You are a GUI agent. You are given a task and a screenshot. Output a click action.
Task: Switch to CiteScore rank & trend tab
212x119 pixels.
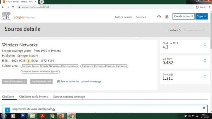pos(33,97)
